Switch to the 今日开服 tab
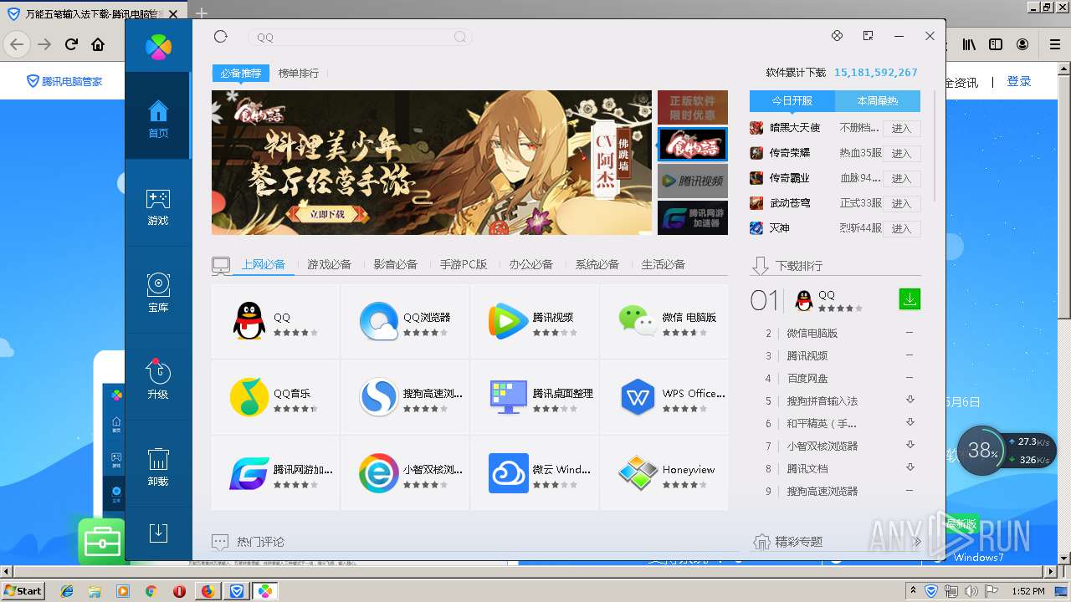The image size is (1071, 602). (792, 100)
